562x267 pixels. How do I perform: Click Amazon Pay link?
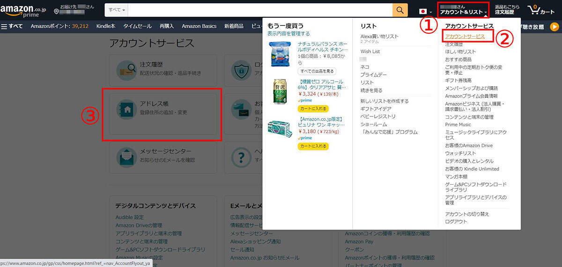(360, 241)
